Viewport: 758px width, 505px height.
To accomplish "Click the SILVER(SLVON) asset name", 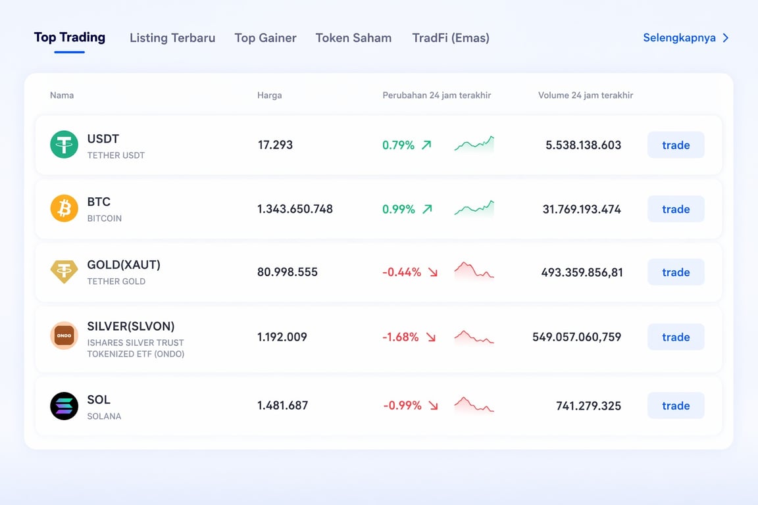I will 131,326.
